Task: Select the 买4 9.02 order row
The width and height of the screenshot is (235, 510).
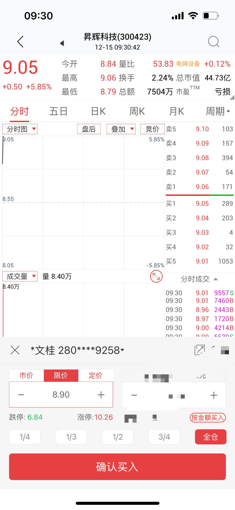Action: coord(200,247)
